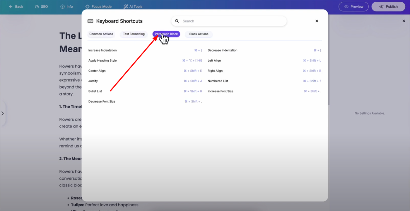The height and width of the screenshot is (211, 410).
Task: Click the Back arrow button
Action: click(x=16, y=6)
